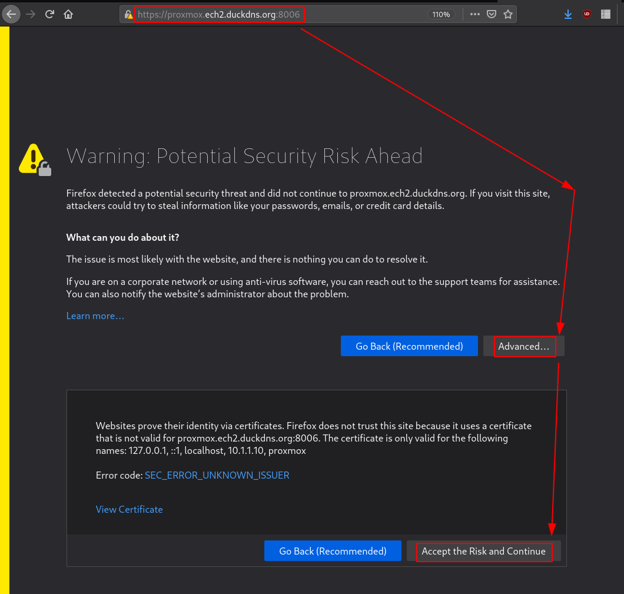The image size is (624, 594).
Task: Open the Learn more… link
Action: pyautogui.click(x=95, y=316)
